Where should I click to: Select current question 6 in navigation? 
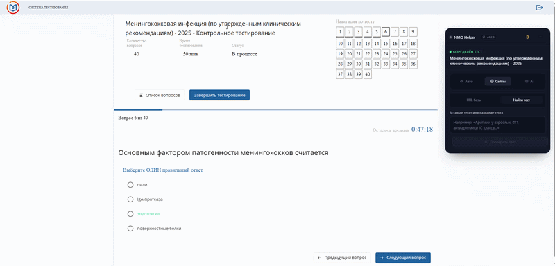click(386, 32)
